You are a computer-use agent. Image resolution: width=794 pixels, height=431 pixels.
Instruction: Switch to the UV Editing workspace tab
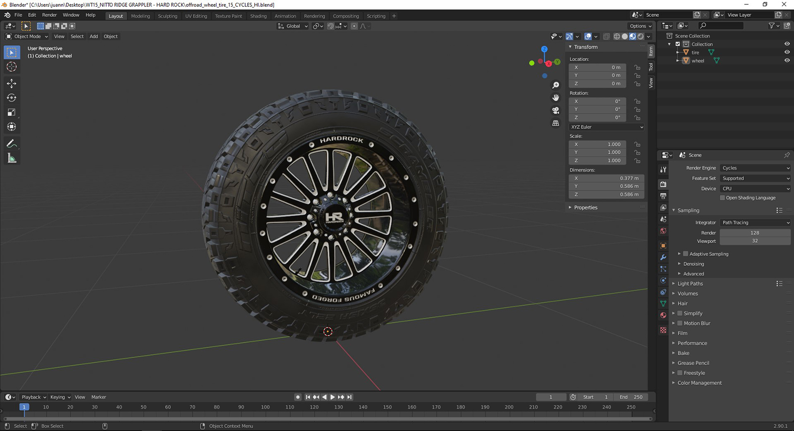(196, 16)
